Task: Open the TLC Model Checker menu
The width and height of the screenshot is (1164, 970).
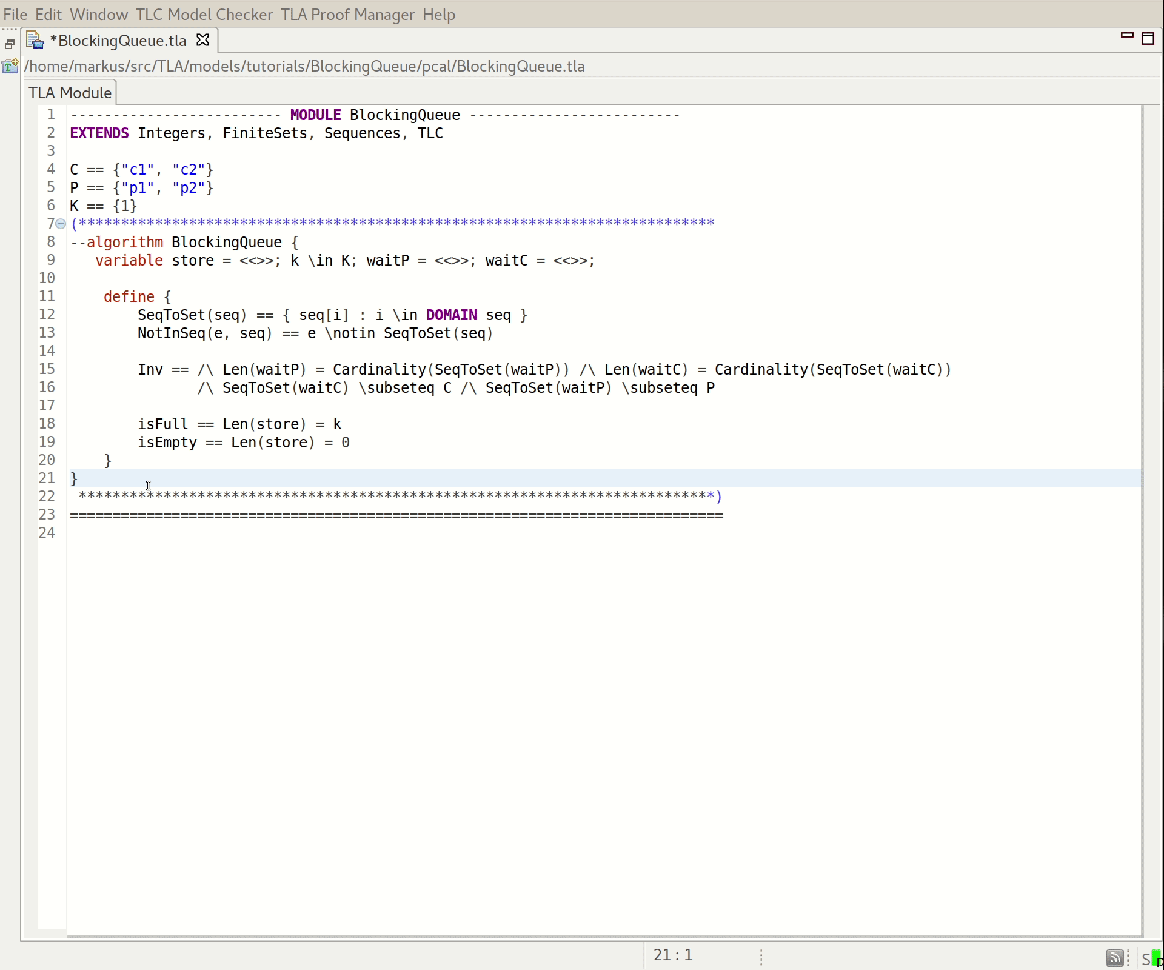Action: point(203,15)
